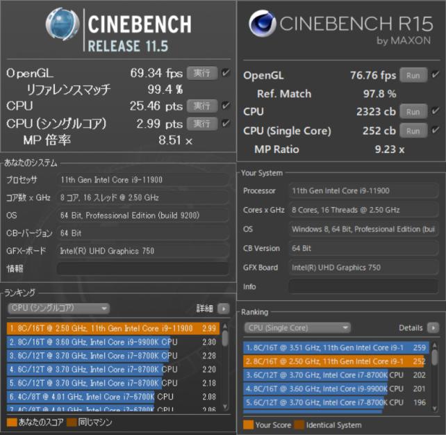
Task: Toggle single core checkbox in Cinebench 11.5
Action: pos(226,123)
